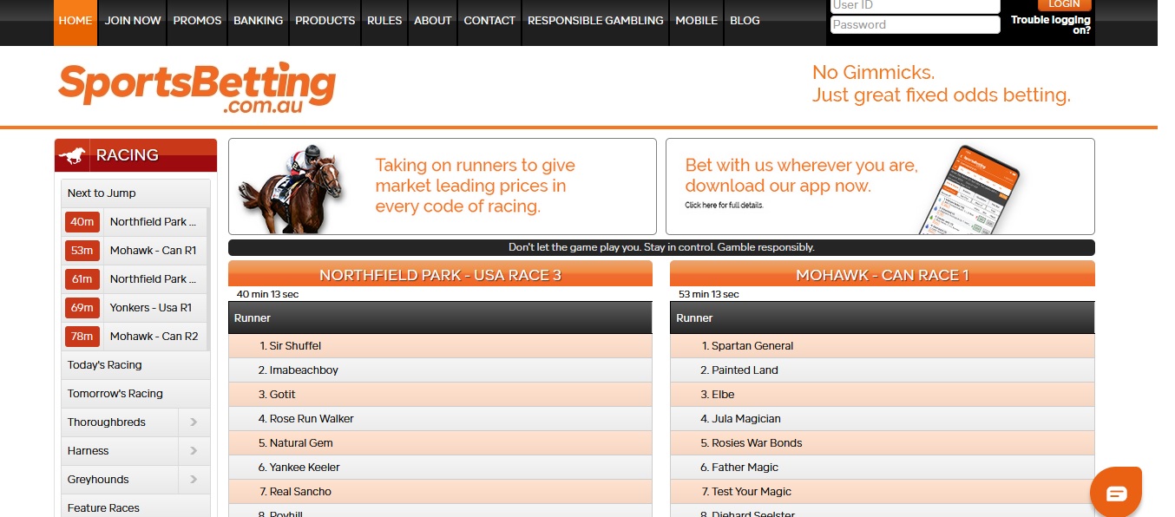Image resolution: width=1175 pixels, height=517 pixels.
Task: Open the RULES menu item
Action: coord(384,21)
